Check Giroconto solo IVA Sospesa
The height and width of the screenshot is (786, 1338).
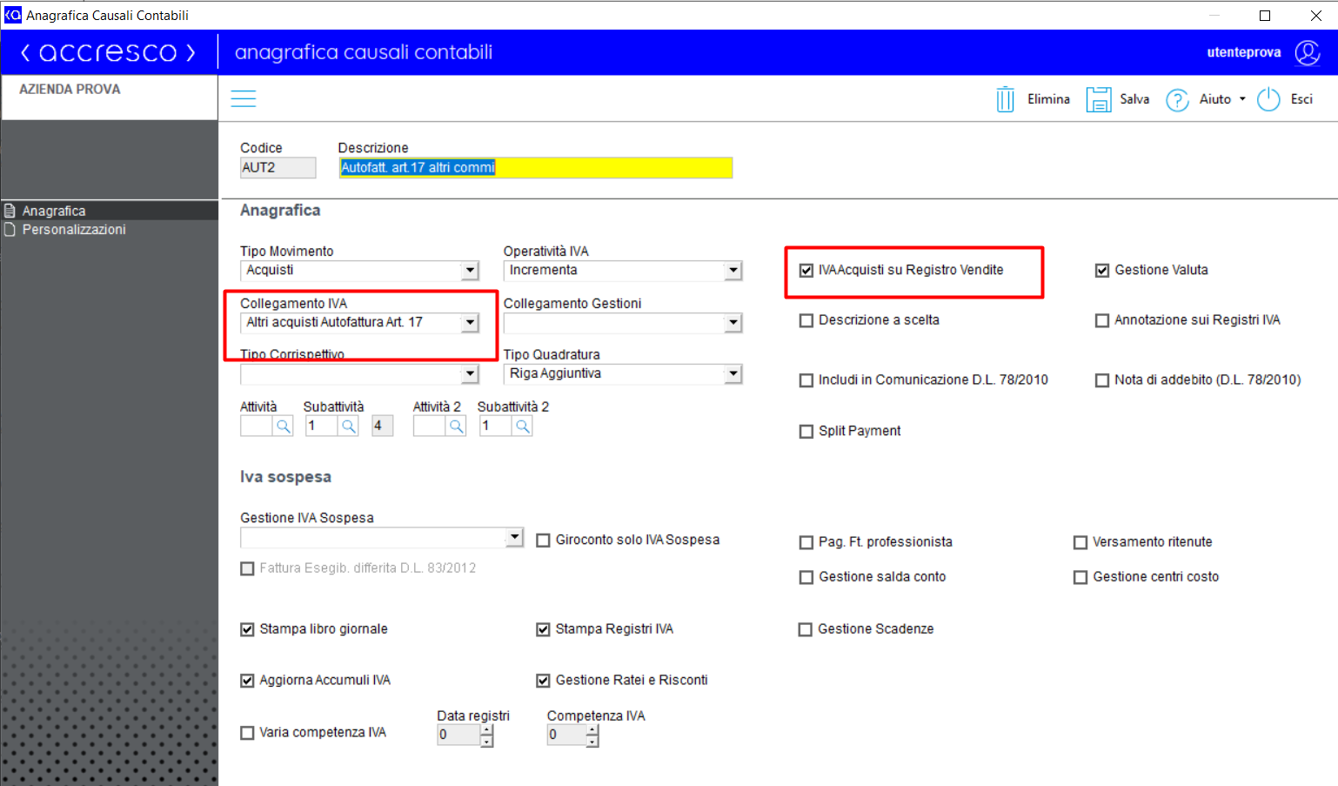tap(543, 541)
